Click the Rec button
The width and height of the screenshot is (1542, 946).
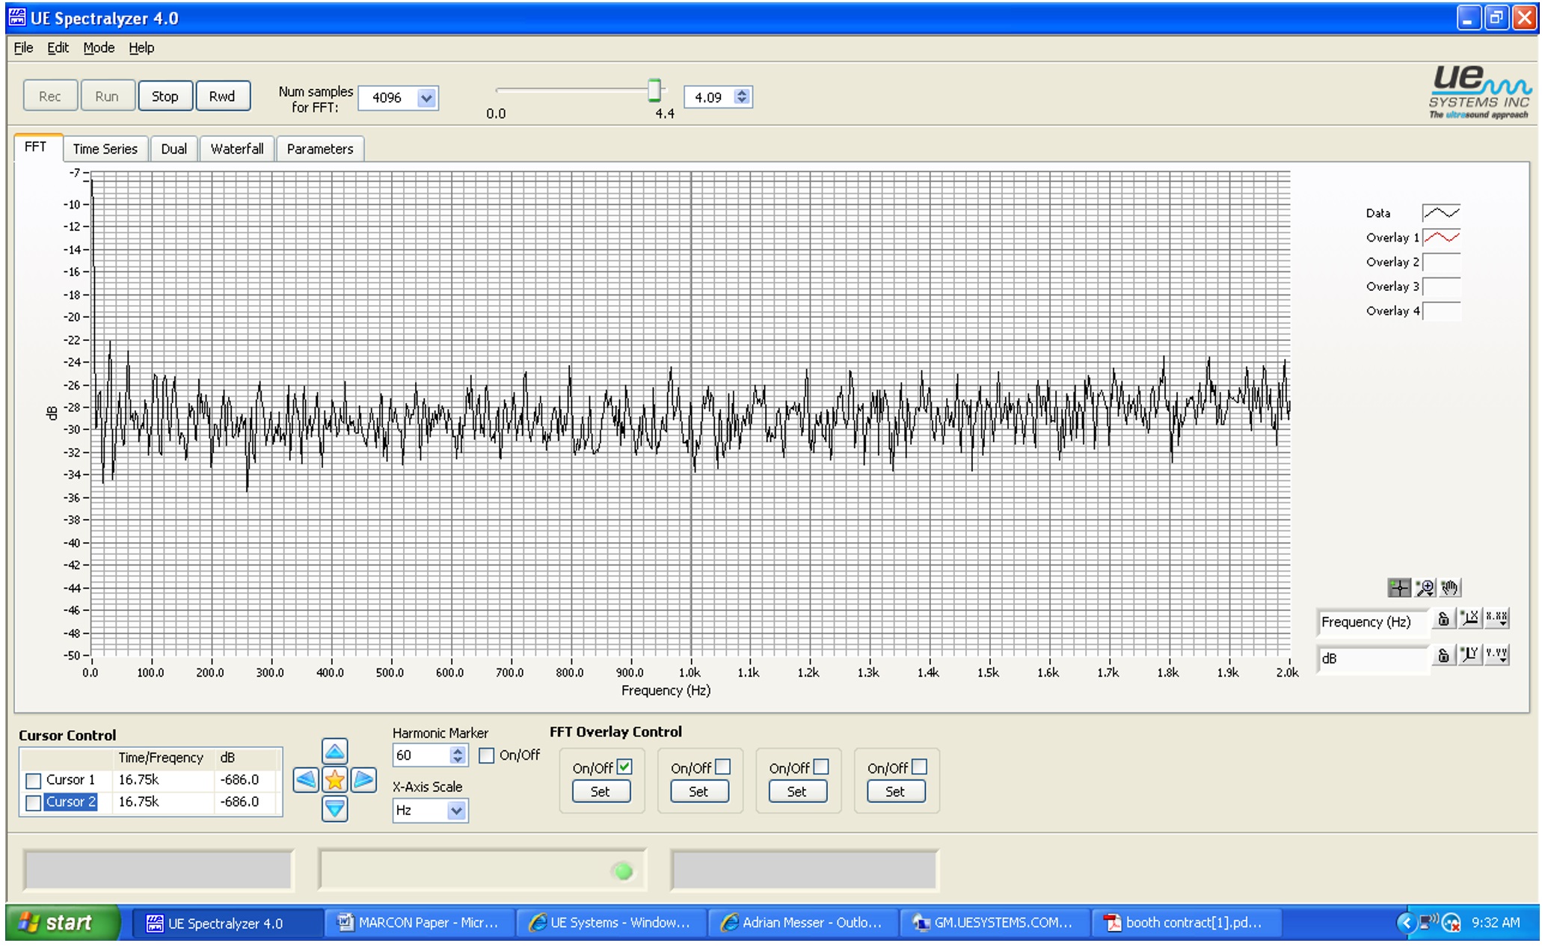click(x=50, y=96)
